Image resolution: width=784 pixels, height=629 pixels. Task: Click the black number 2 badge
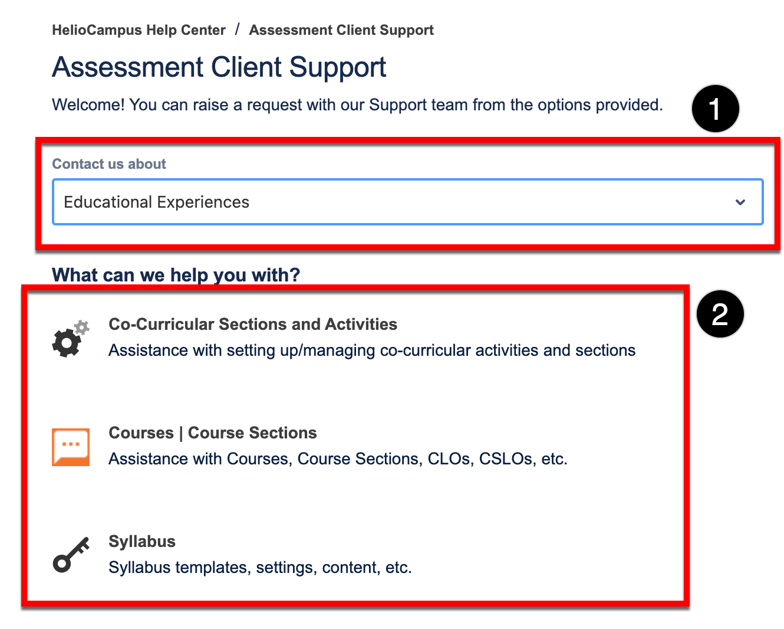coord(720,314)
